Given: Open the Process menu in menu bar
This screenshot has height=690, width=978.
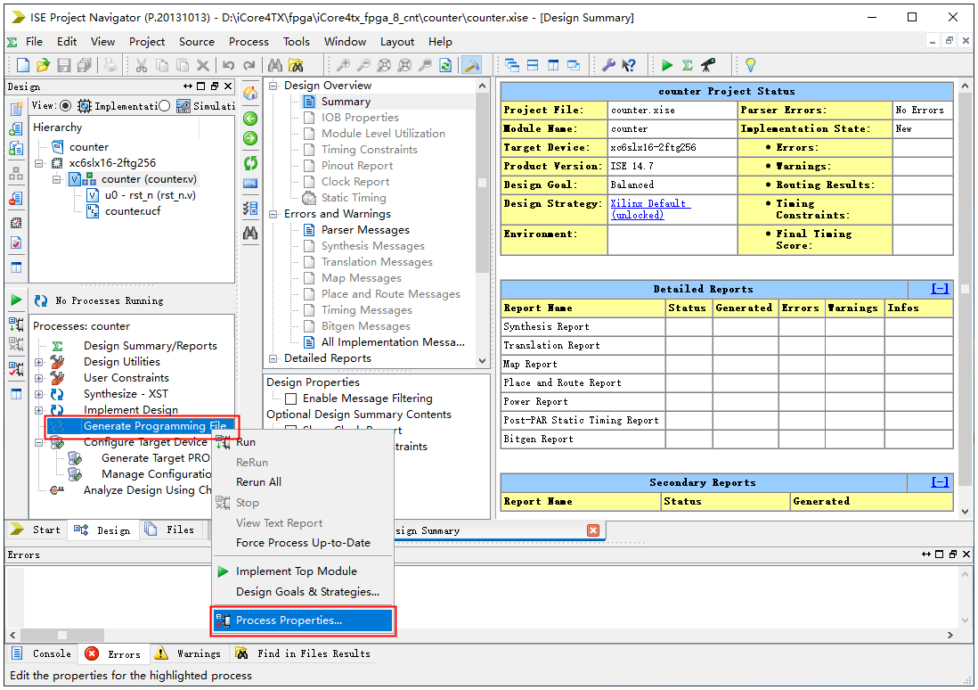Looking at the screenshot, I should tap(249, 41).
